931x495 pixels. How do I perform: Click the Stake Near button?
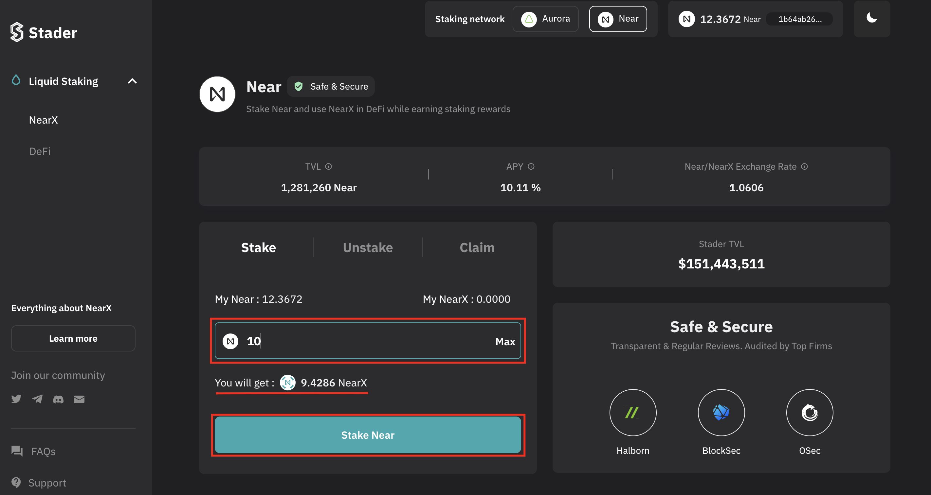pyautogui.click(x=368, y=435)
